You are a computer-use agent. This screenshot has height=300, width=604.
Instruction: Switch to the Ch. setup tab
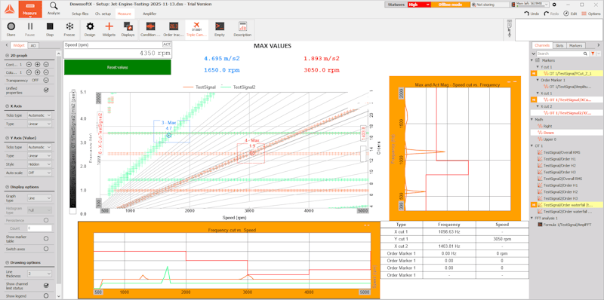103,14
